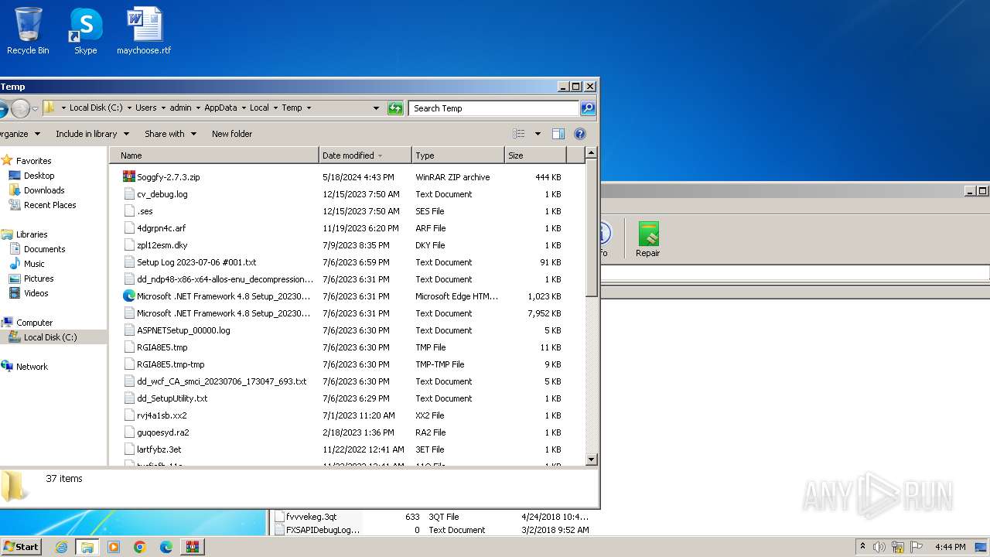Screen dimensions: 990x557
Task: Expand the dropdown arrow after the AppData breadcrumb
Action: [x=243, y=108]
